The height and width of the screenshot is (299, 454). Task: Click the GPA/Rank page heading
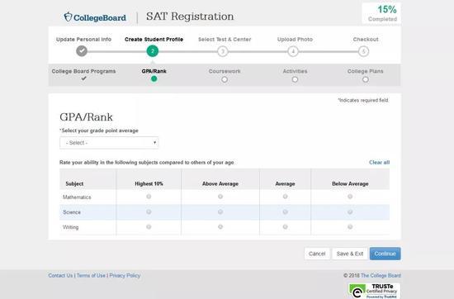click(87, 117)
